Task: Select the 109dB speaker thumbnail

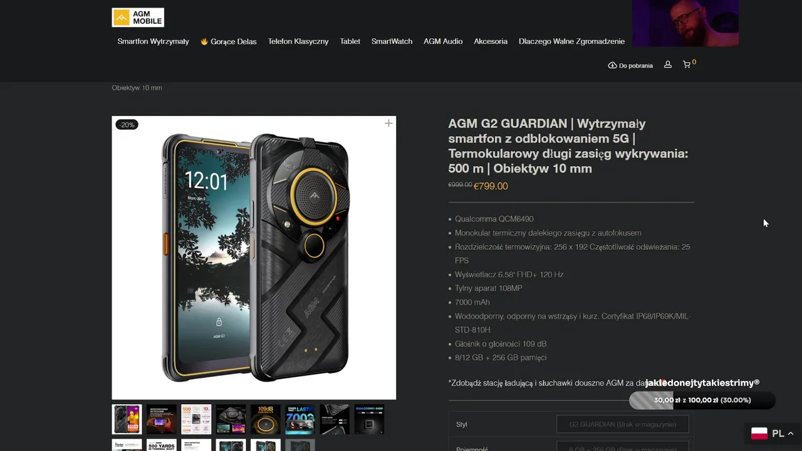Action: coord(266,420)
